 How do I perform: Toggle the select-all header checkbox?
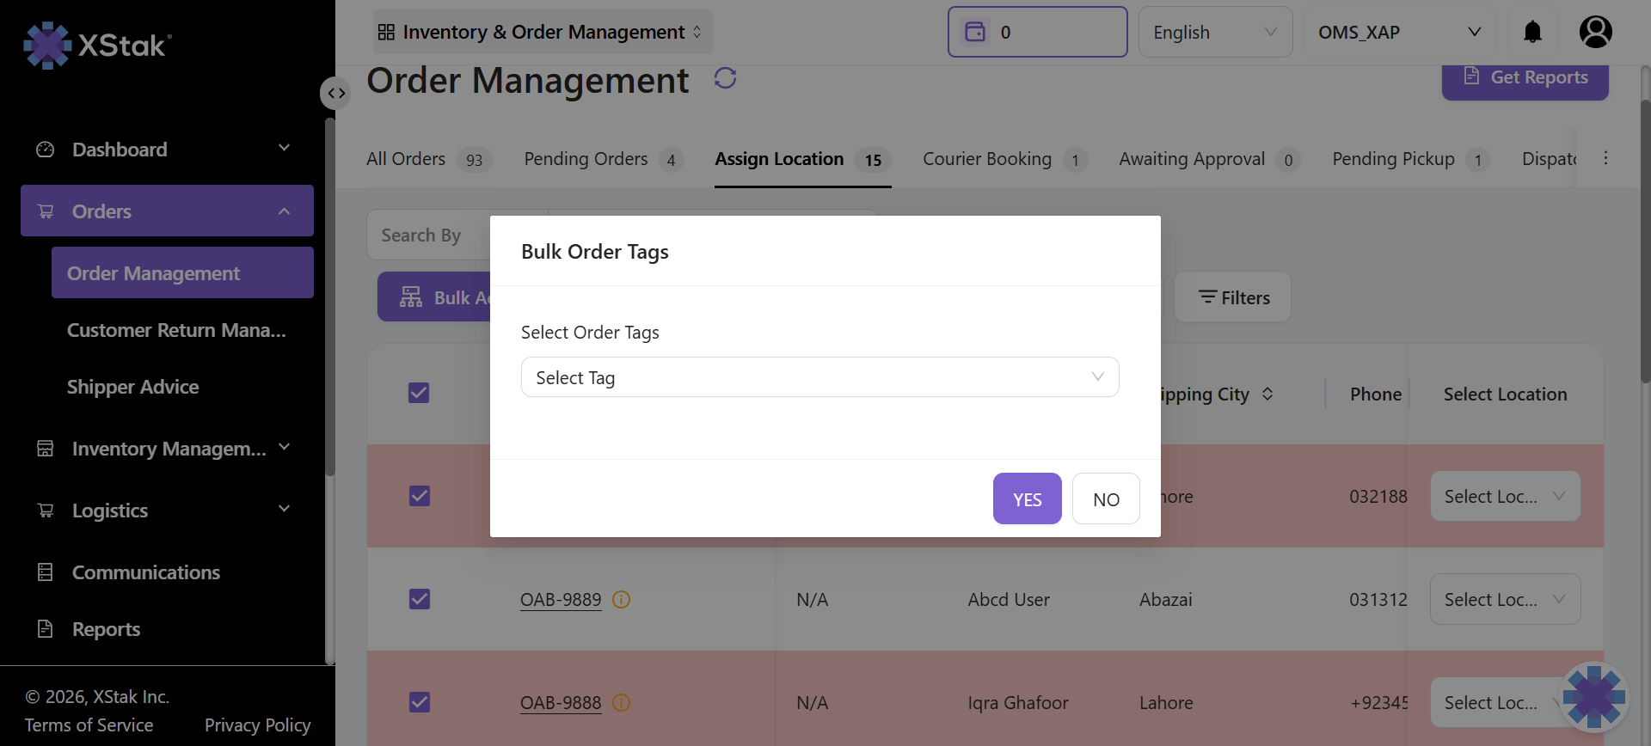(419, 394)
